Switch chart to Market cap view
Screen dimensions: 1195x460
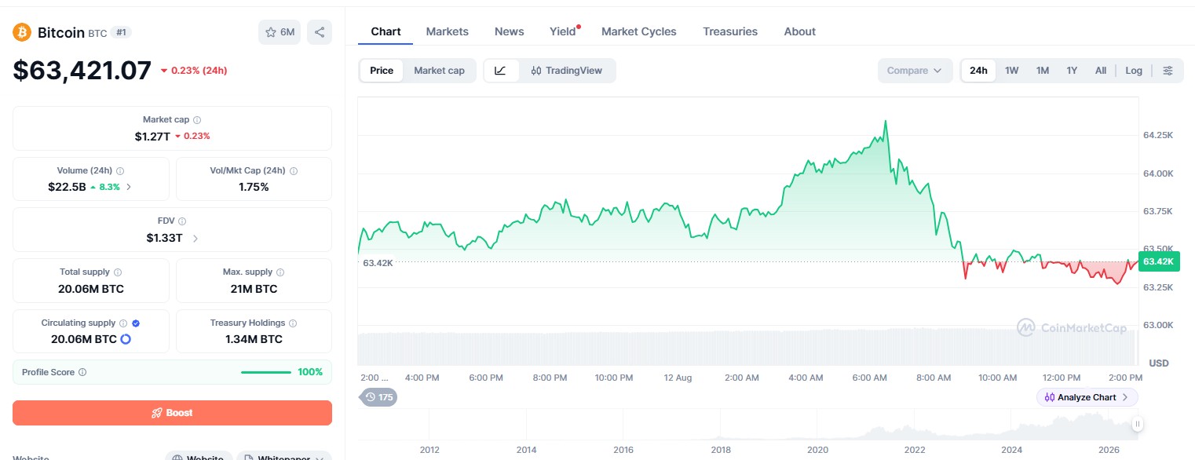tap(439, 71)
